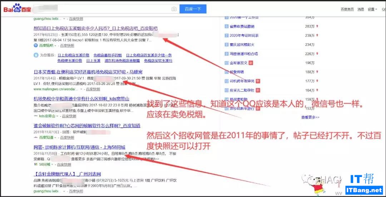Open hot search 重庆居民楼起火
The width and height of the screenshot is (386, 197).
242,45
